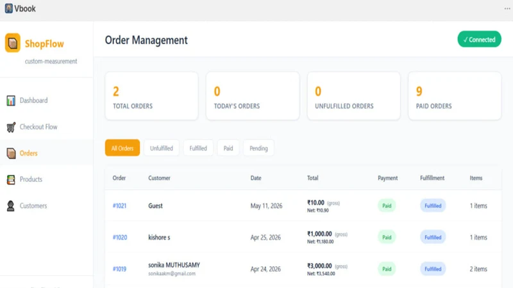Click the Checkout Flow shopping cart icon
The image size is (513, 288).
[x=11, y=127]
